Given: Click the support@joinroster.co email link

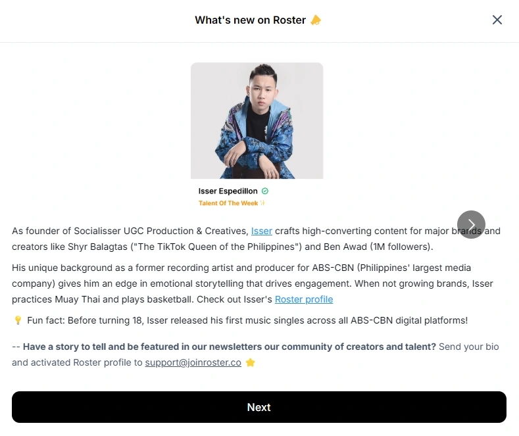Looking at the screenshot, I should tap(193, 362).
